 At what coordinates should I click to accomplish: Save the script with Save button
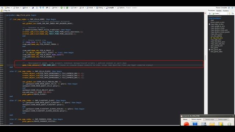(x=25, y=8)
